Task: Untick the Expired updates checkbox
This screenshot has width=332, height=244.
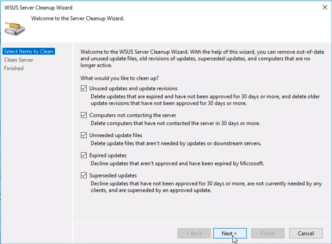Action: 84,155
